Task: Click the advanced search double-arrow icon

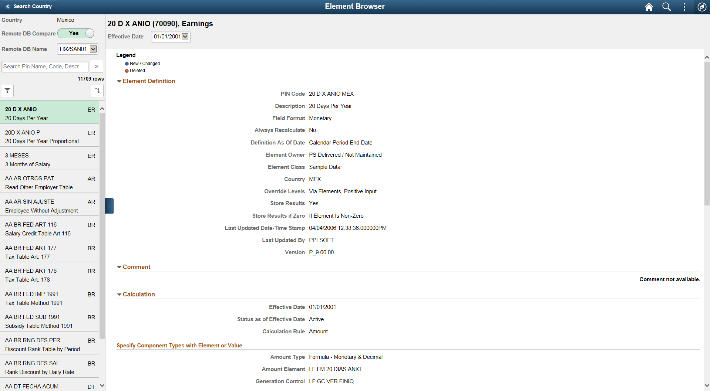Action: (96, 67)
